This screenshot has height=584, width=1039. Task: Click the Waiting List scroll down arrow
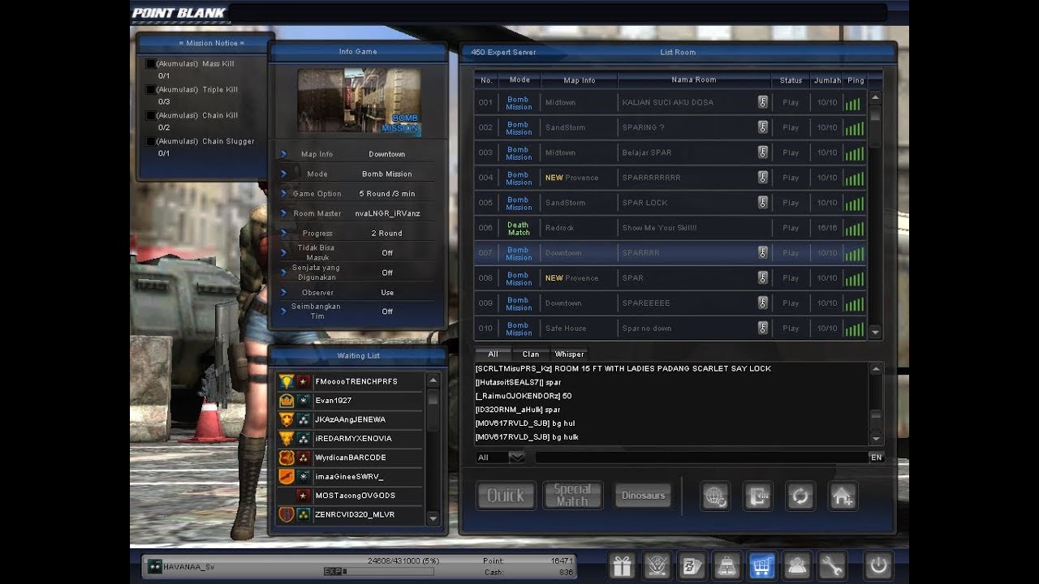[x=433, y=518]
